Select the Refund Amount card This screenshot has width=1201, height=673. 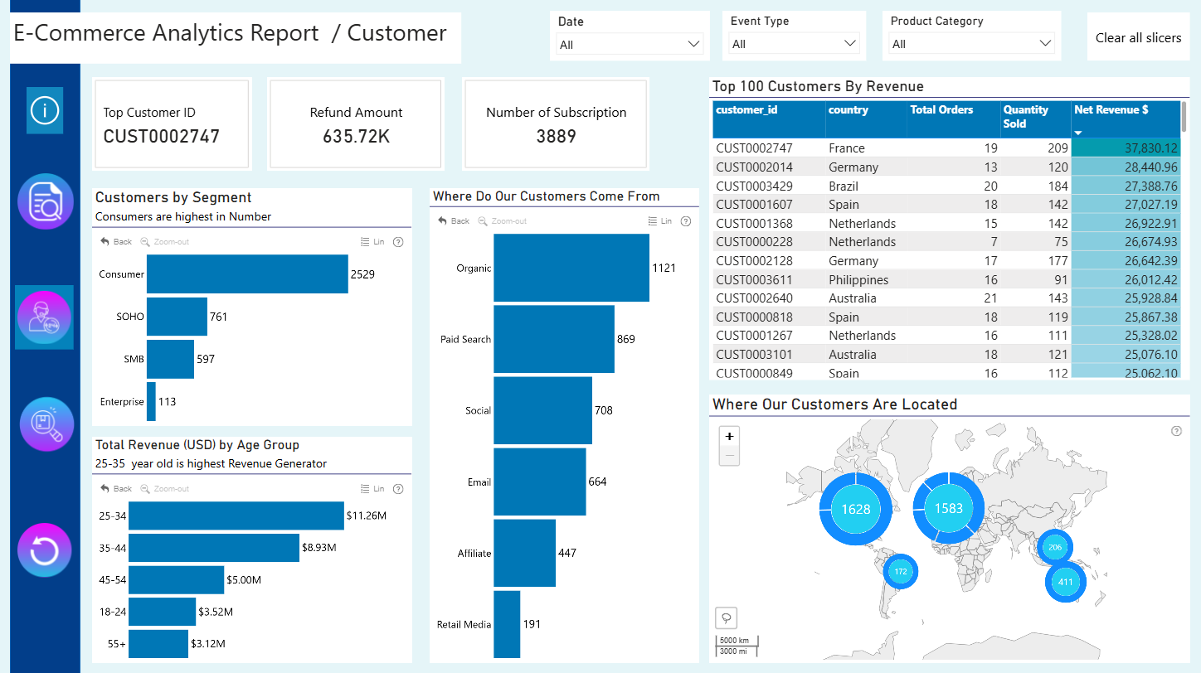[356, 124]
